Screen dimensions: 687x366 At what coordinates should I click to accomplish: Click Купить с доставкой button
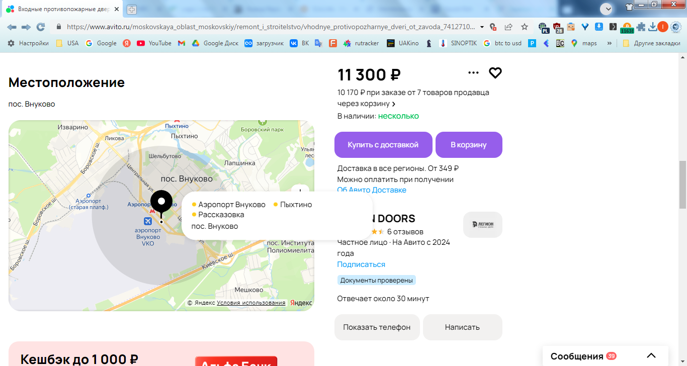383,145
